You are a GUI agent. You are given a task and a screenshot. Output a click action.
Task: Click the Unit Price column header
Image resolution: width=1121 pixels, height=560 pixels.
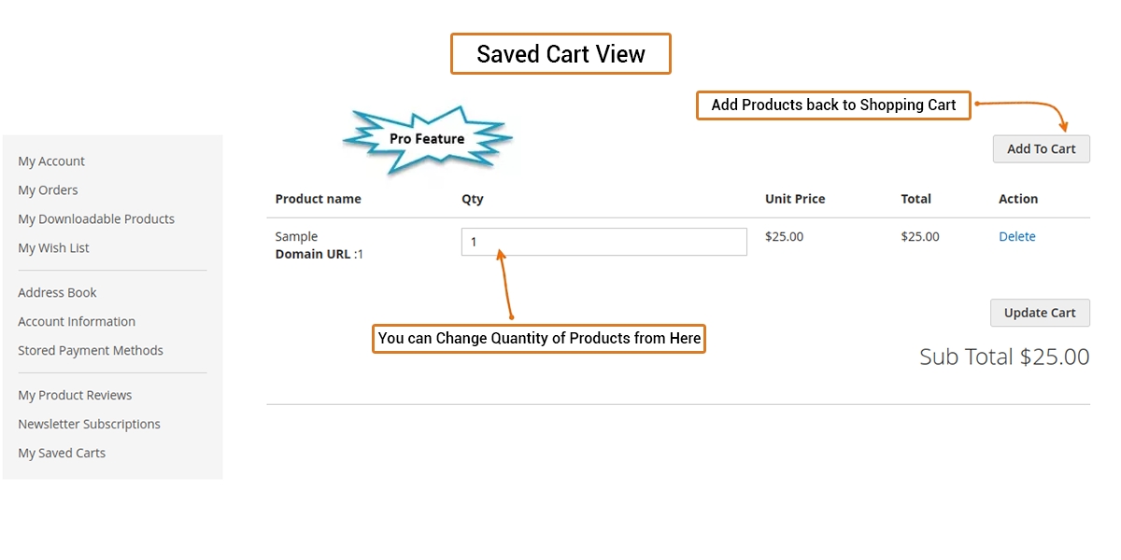pos(795,199)
